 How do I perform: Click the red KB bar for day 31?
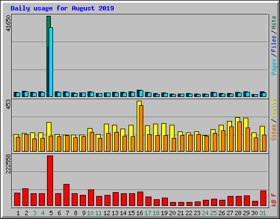263,198
